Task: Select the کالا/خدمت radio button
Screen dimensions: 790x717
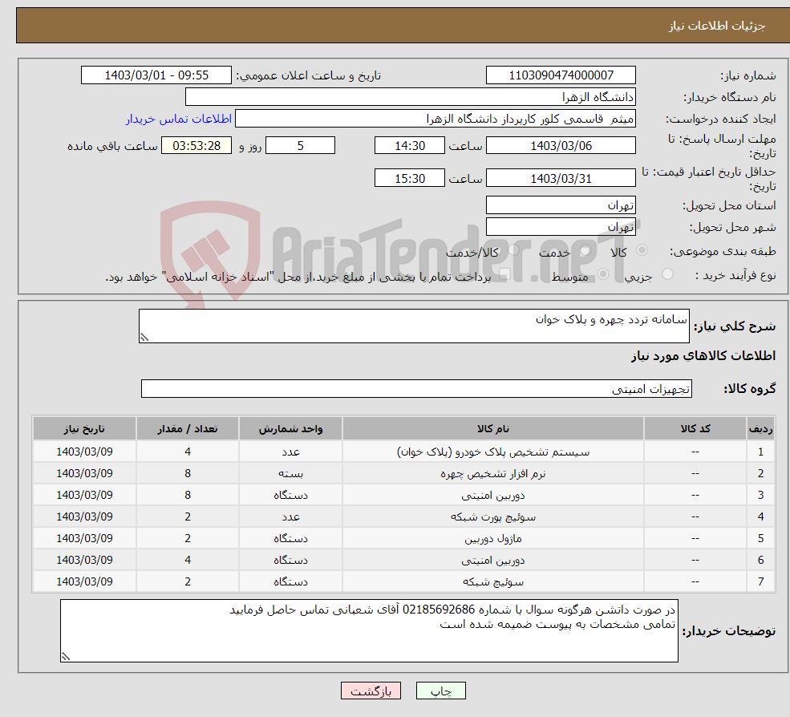Action: [513, 250]
